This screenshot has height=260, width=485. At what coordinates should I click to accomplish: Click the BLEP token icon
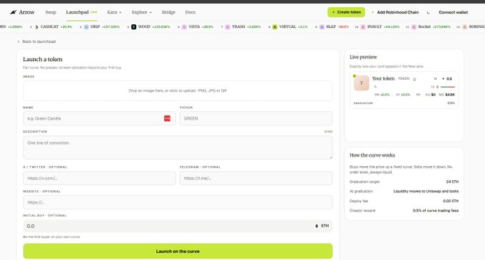[x=322, y=27]
